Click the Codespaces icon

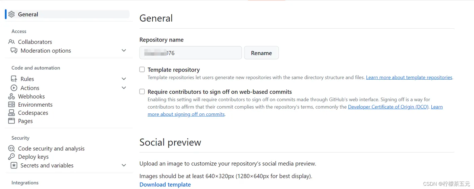click(12, 113)
